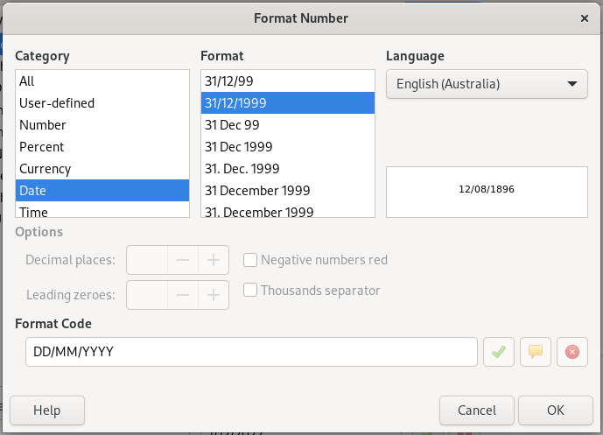Enable Negative numbers red checkbox
Viewport: 603px width, 435px height.
[250, 260]
